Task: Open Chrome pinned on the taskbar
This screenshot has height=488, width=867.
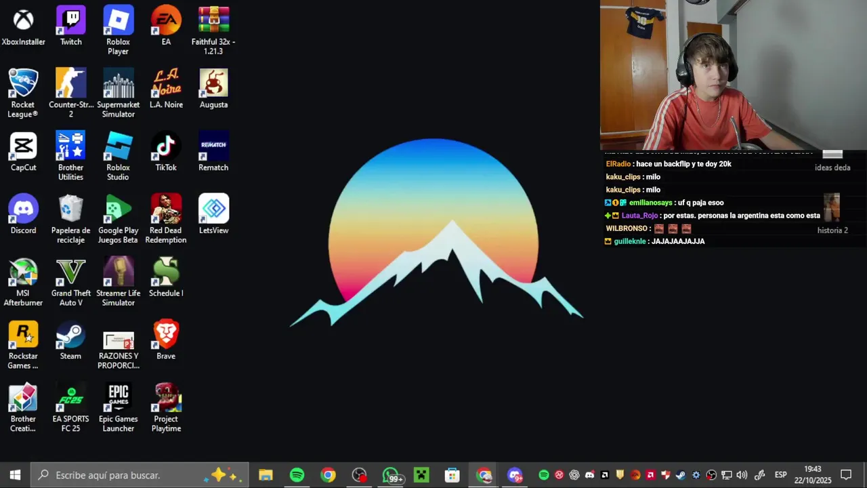Action: tap(328, 475)
